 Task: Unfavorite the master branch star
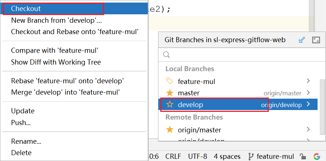point(169,93)
